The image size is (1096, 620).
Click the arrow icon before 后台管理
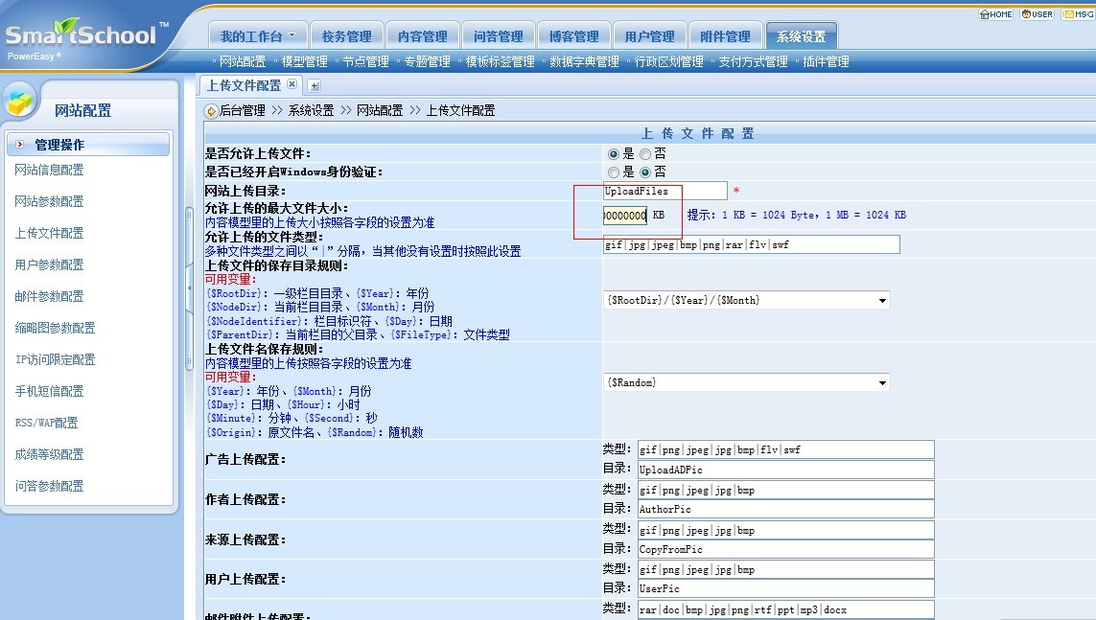click(211, 111)
